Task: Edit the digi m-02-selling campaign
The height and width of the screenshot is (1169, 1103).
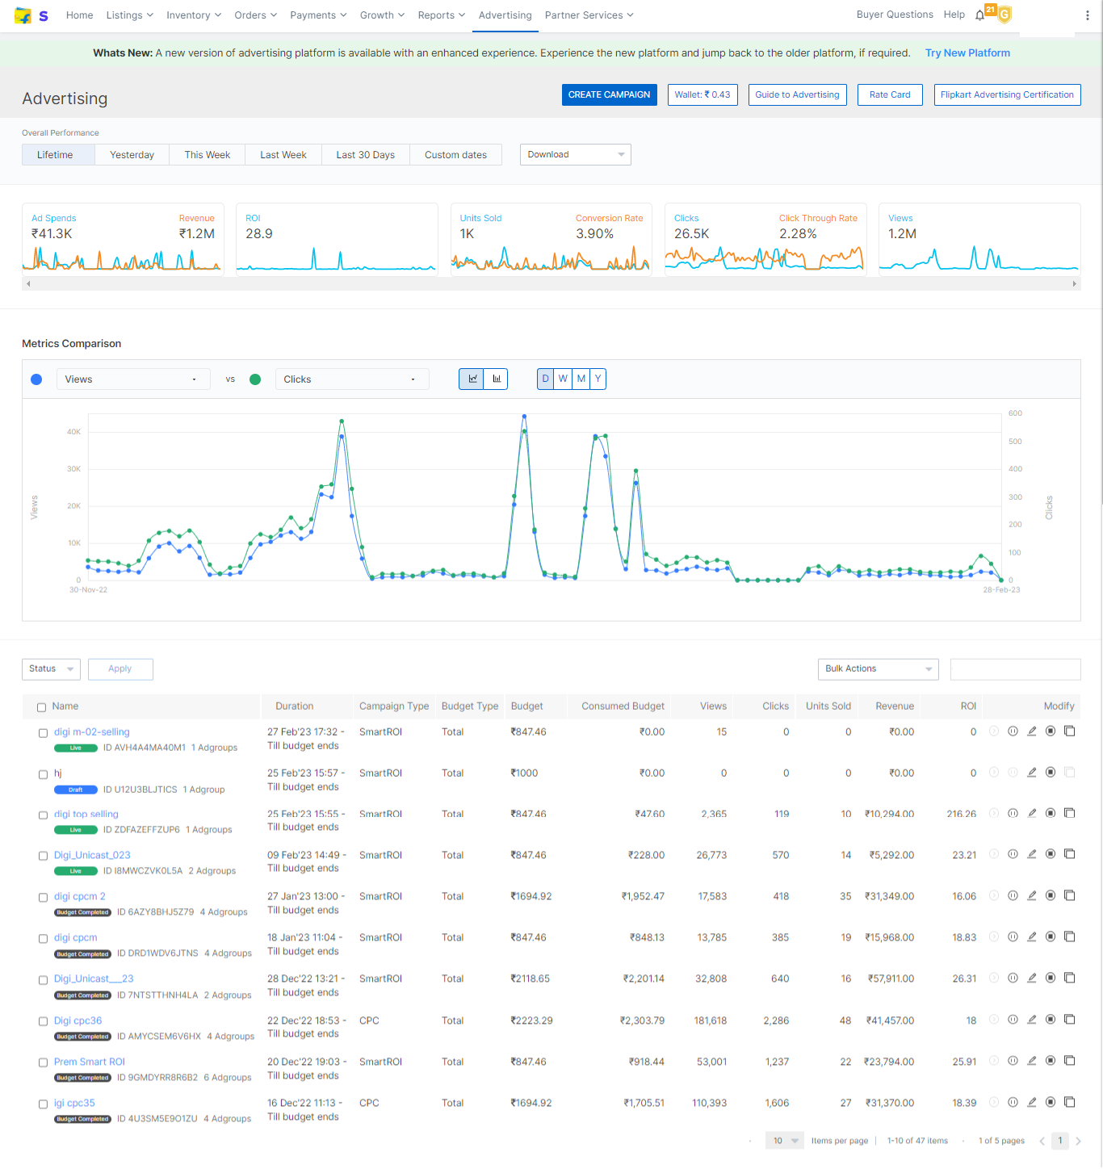Action: (1031, 731)
